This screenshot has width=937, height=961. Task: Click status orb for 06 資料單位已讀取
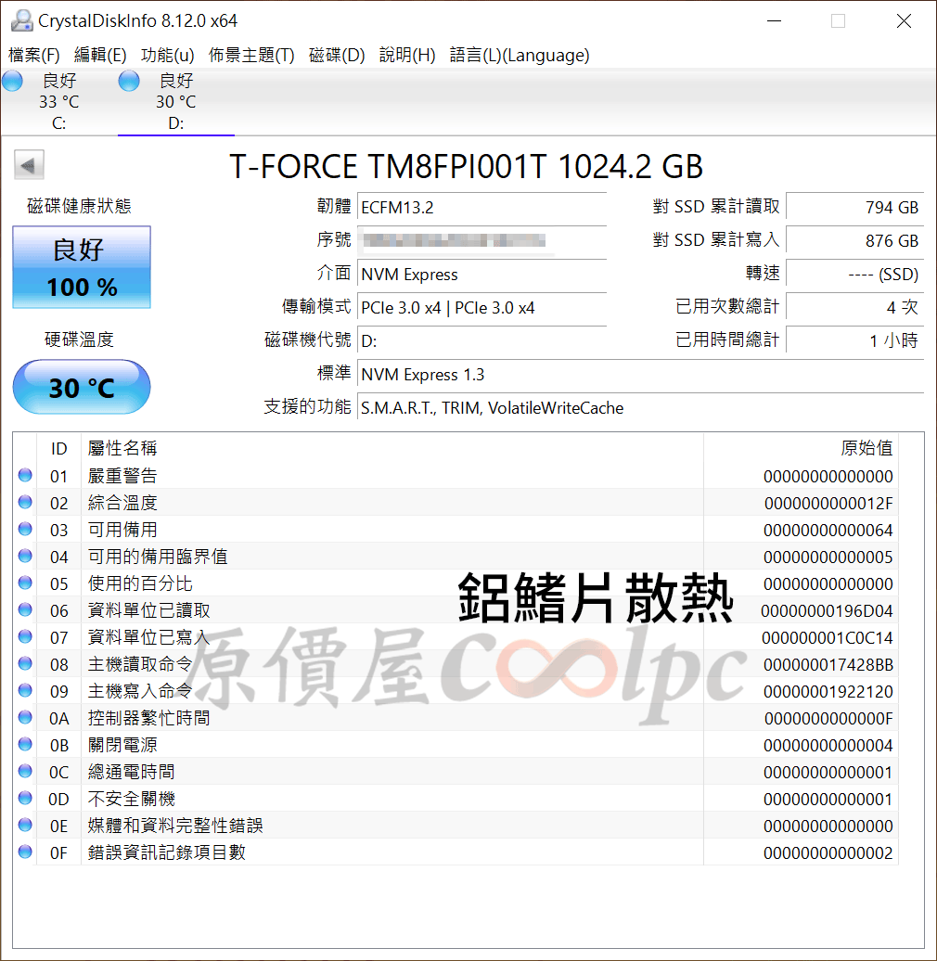tap(25, 610)
